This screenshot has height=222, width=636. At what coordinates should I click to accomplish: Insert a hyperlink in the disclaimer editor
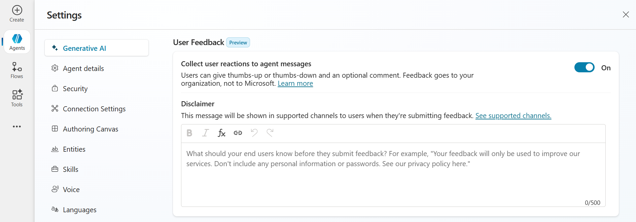(x=238, y=133)
